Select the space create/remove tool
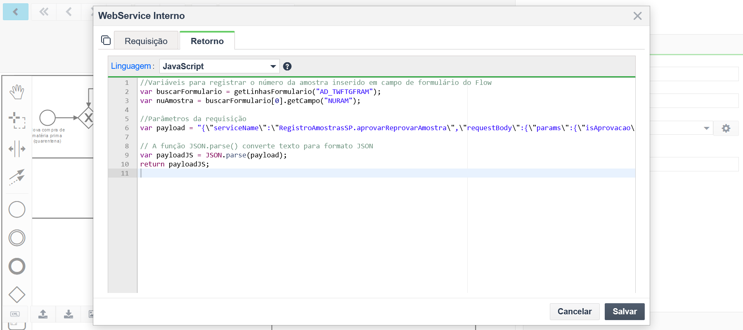This screenshot has width=743, height=330. point(17,149)
